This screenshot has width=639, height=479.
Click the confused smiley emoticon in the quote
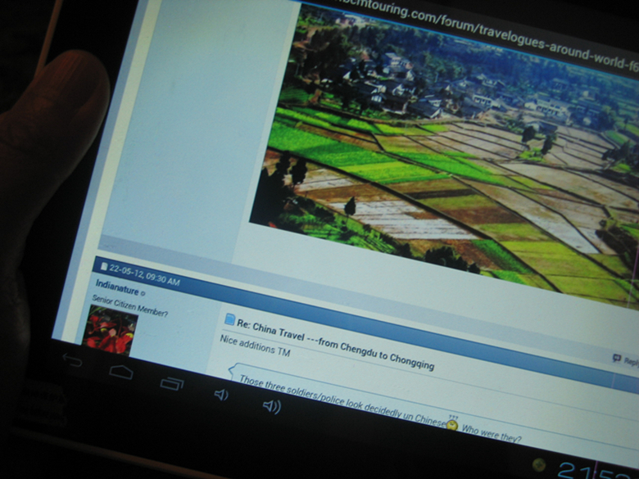click(452, 426)
